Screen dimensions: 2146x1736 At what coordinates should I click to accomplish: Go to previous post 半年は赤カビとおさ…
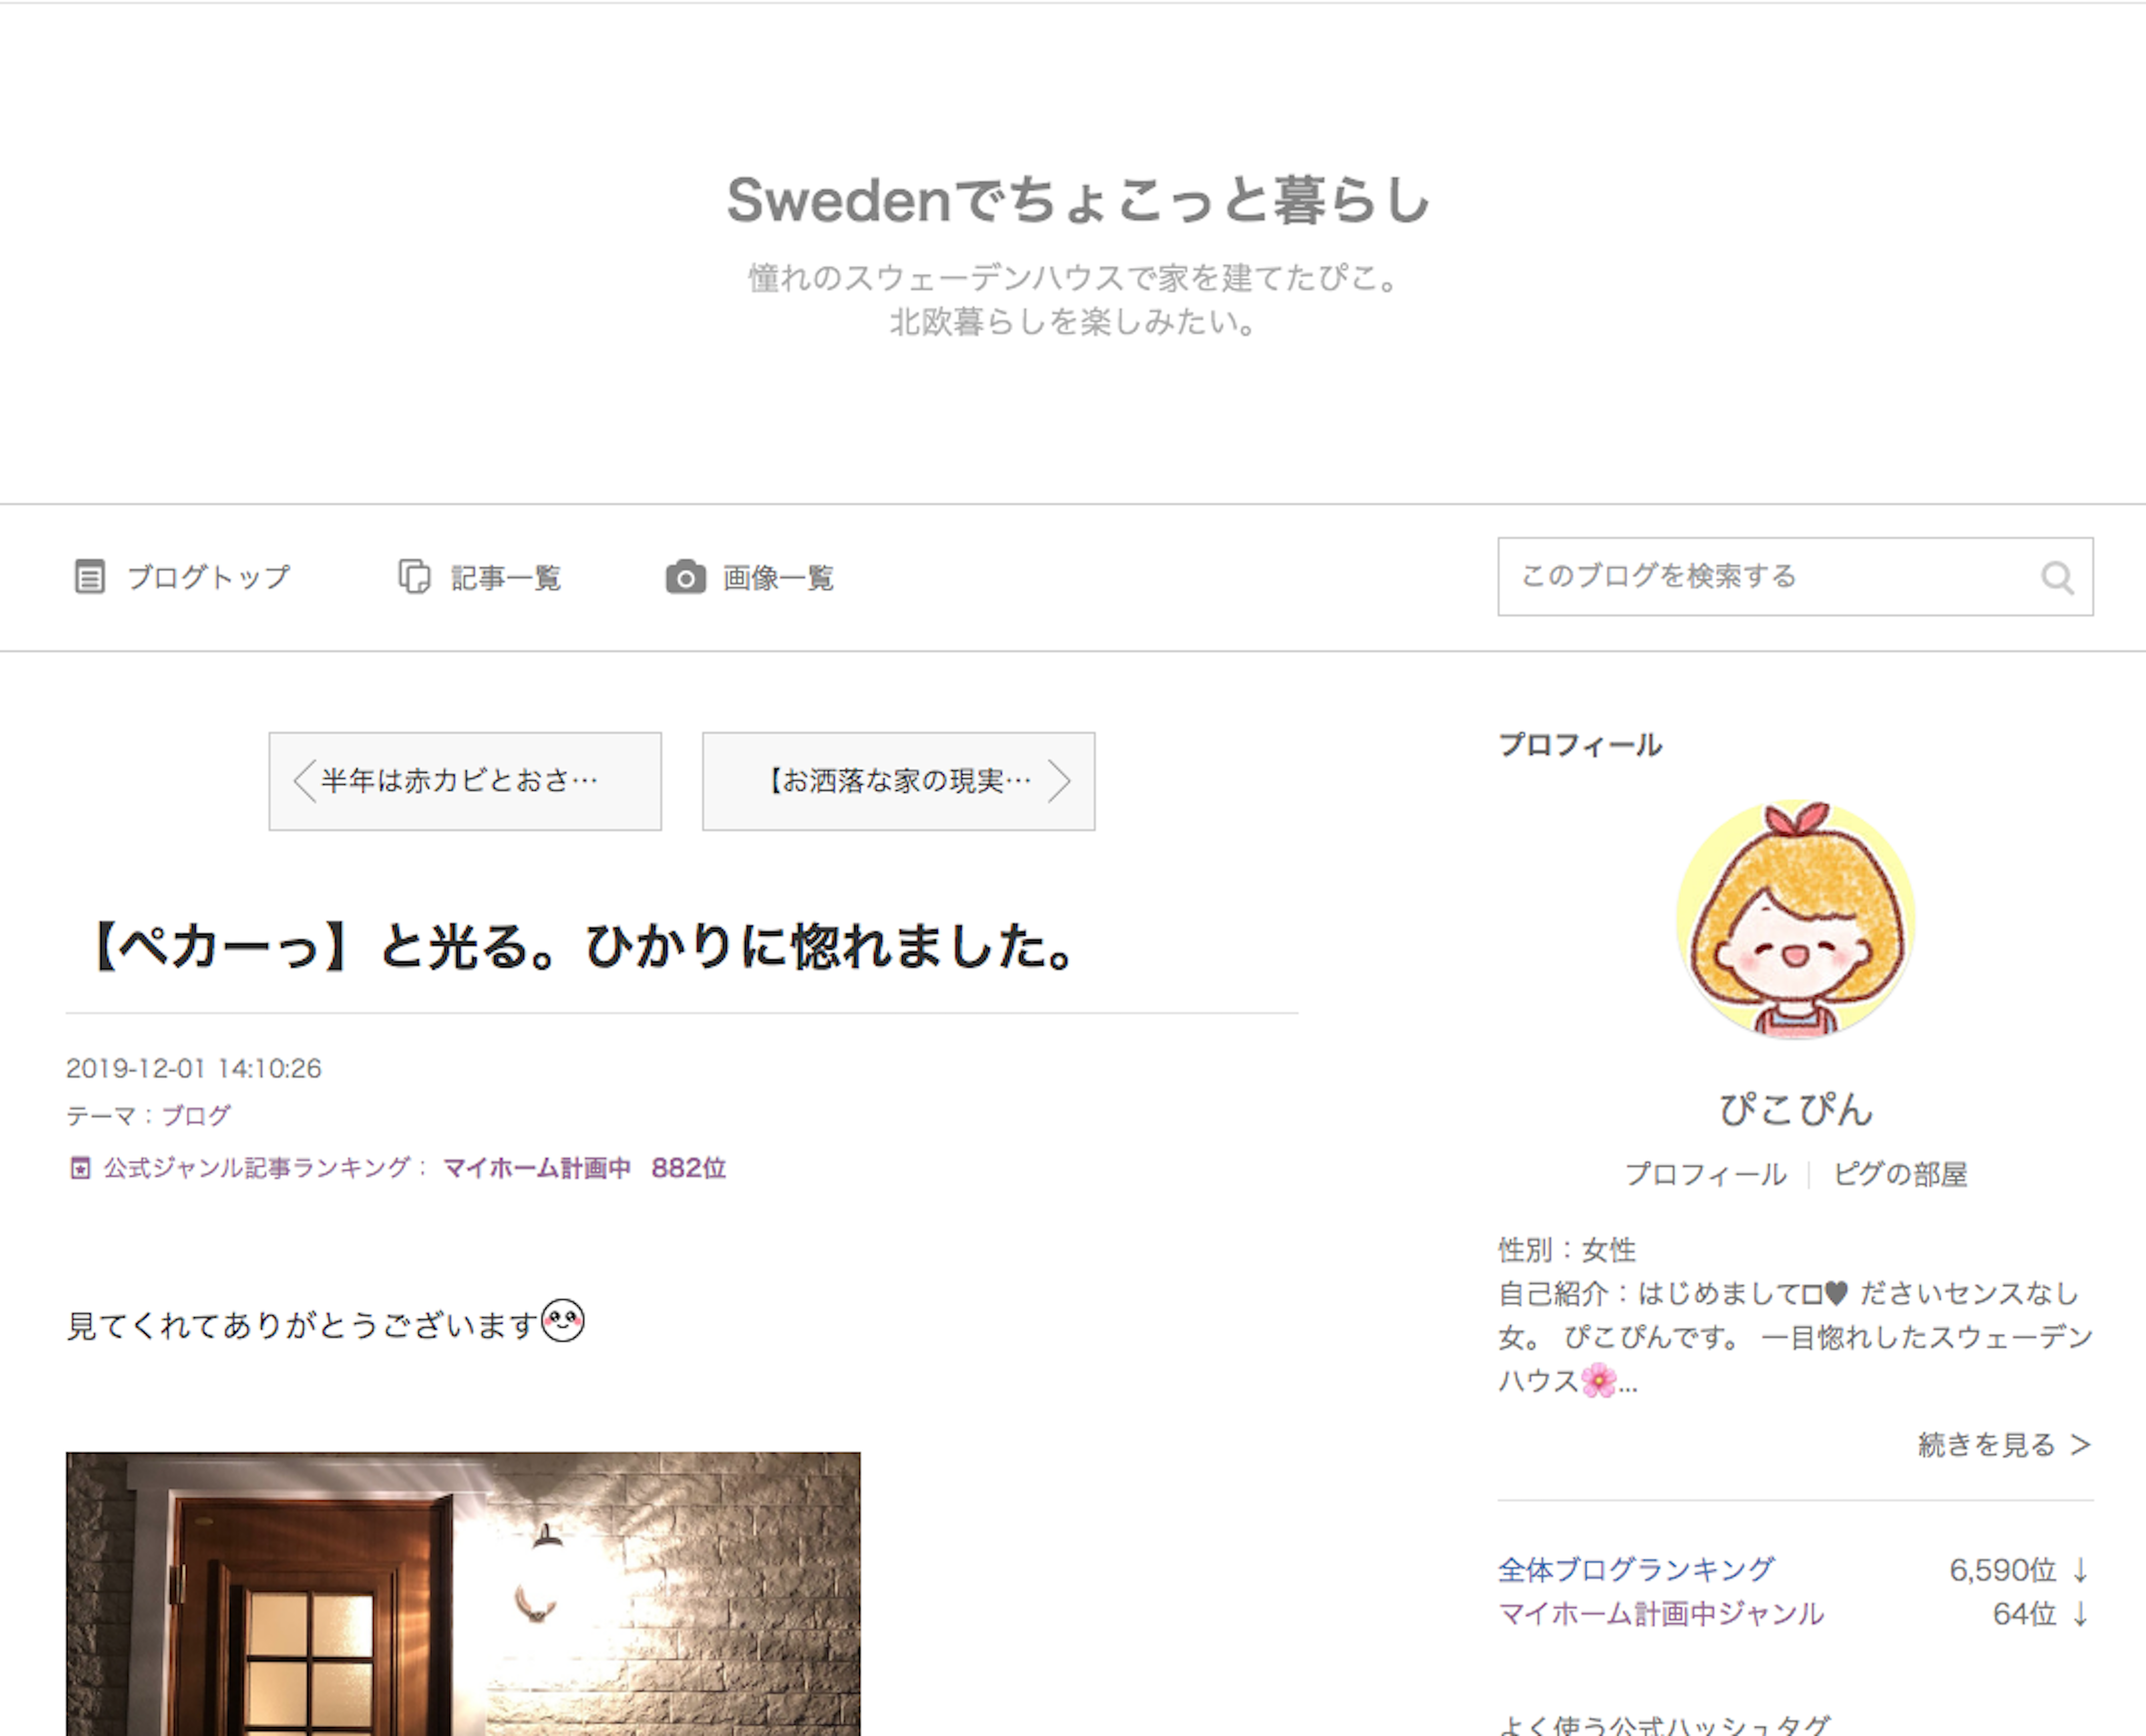click(465, 781)
